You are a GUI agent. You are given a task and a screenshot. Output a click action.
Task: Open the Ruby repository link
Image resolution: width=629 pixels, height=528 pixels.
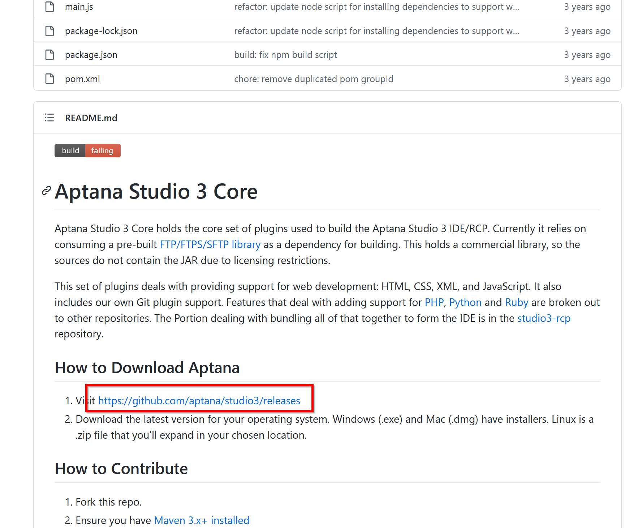tap(517, 302)
